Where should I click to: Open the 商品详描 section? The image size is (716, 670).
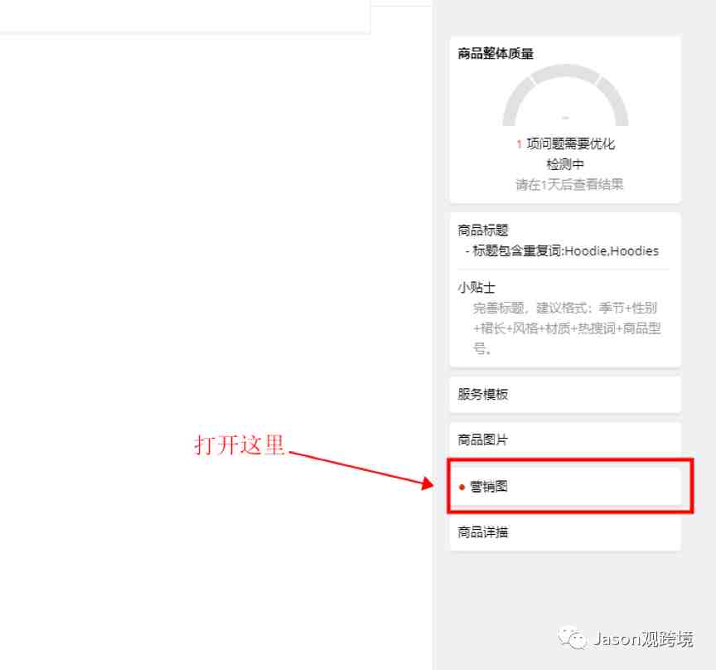565,532
